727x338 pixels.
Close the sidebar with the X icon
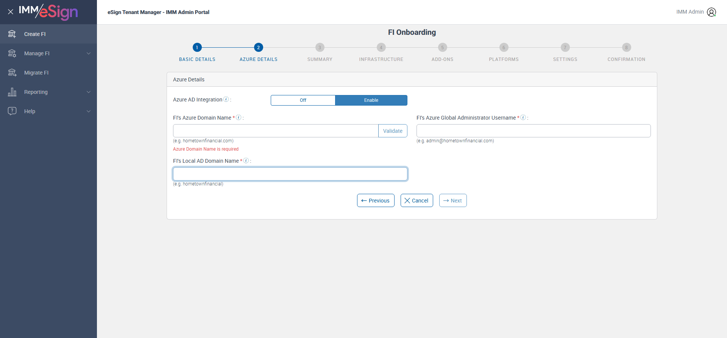tap(11, 12)
